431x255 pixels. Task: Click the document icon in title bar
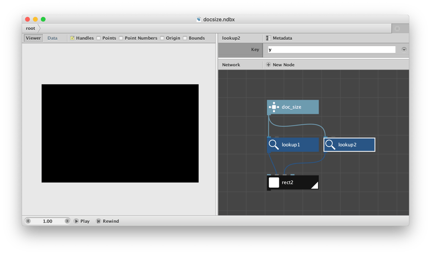pos(199,19)
